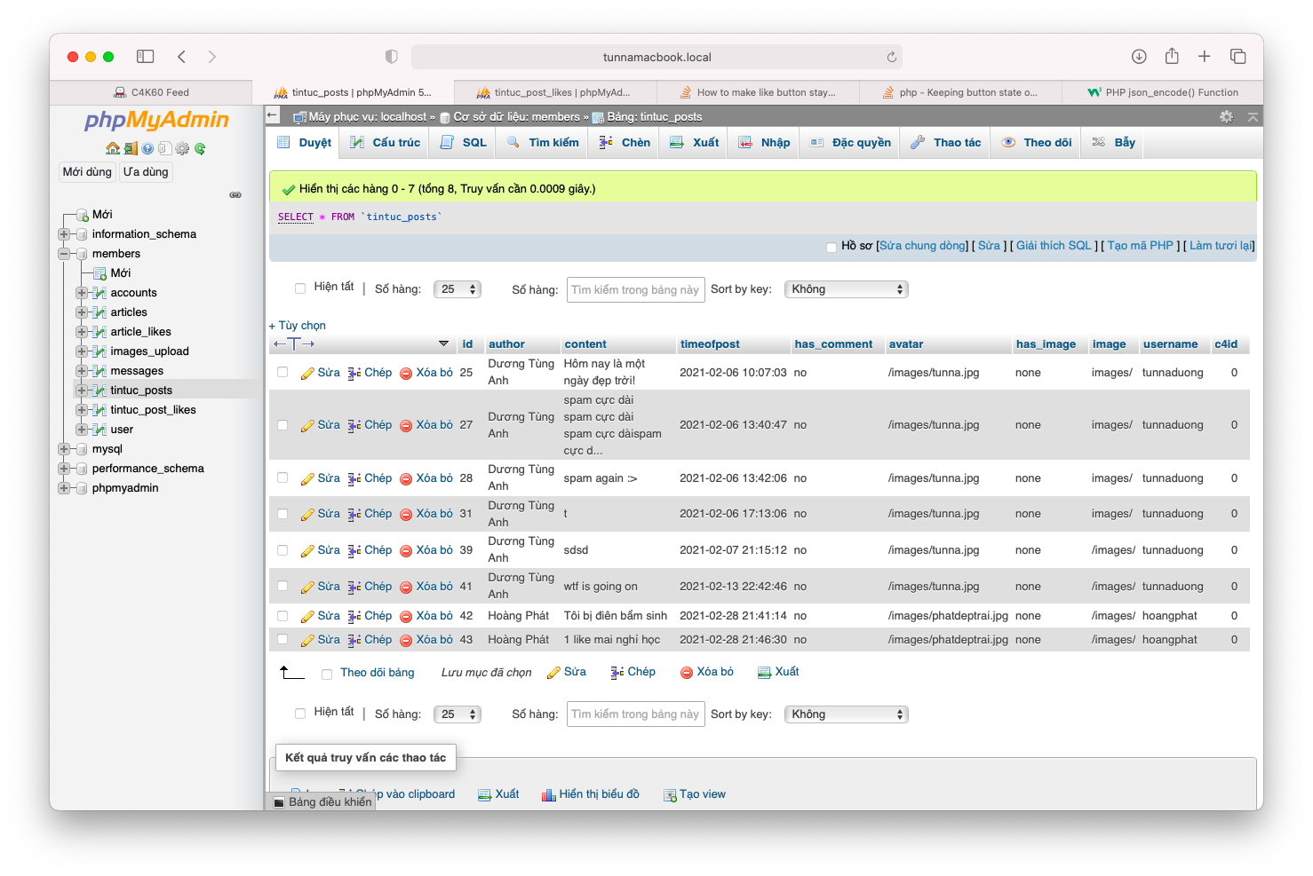The height and width of the screenshot is (876, 1313).
Task: Open page settings gear icon
Action: pyautogui.click(x=1226, y=116)
